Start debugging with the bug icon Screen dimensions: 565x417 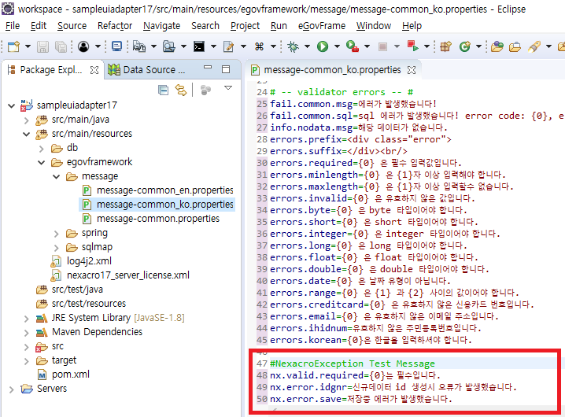(x=294, y=46)
